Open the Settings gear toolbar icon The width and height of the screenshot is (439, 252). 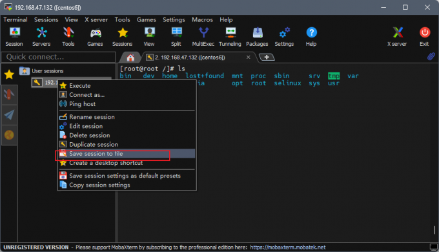click(x=284, y=37)
